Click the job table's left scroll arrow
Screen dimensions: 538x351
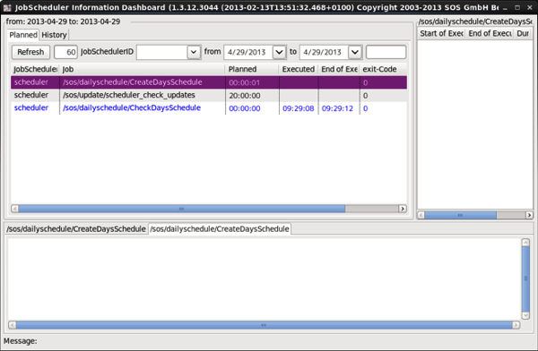coord(14,209)
